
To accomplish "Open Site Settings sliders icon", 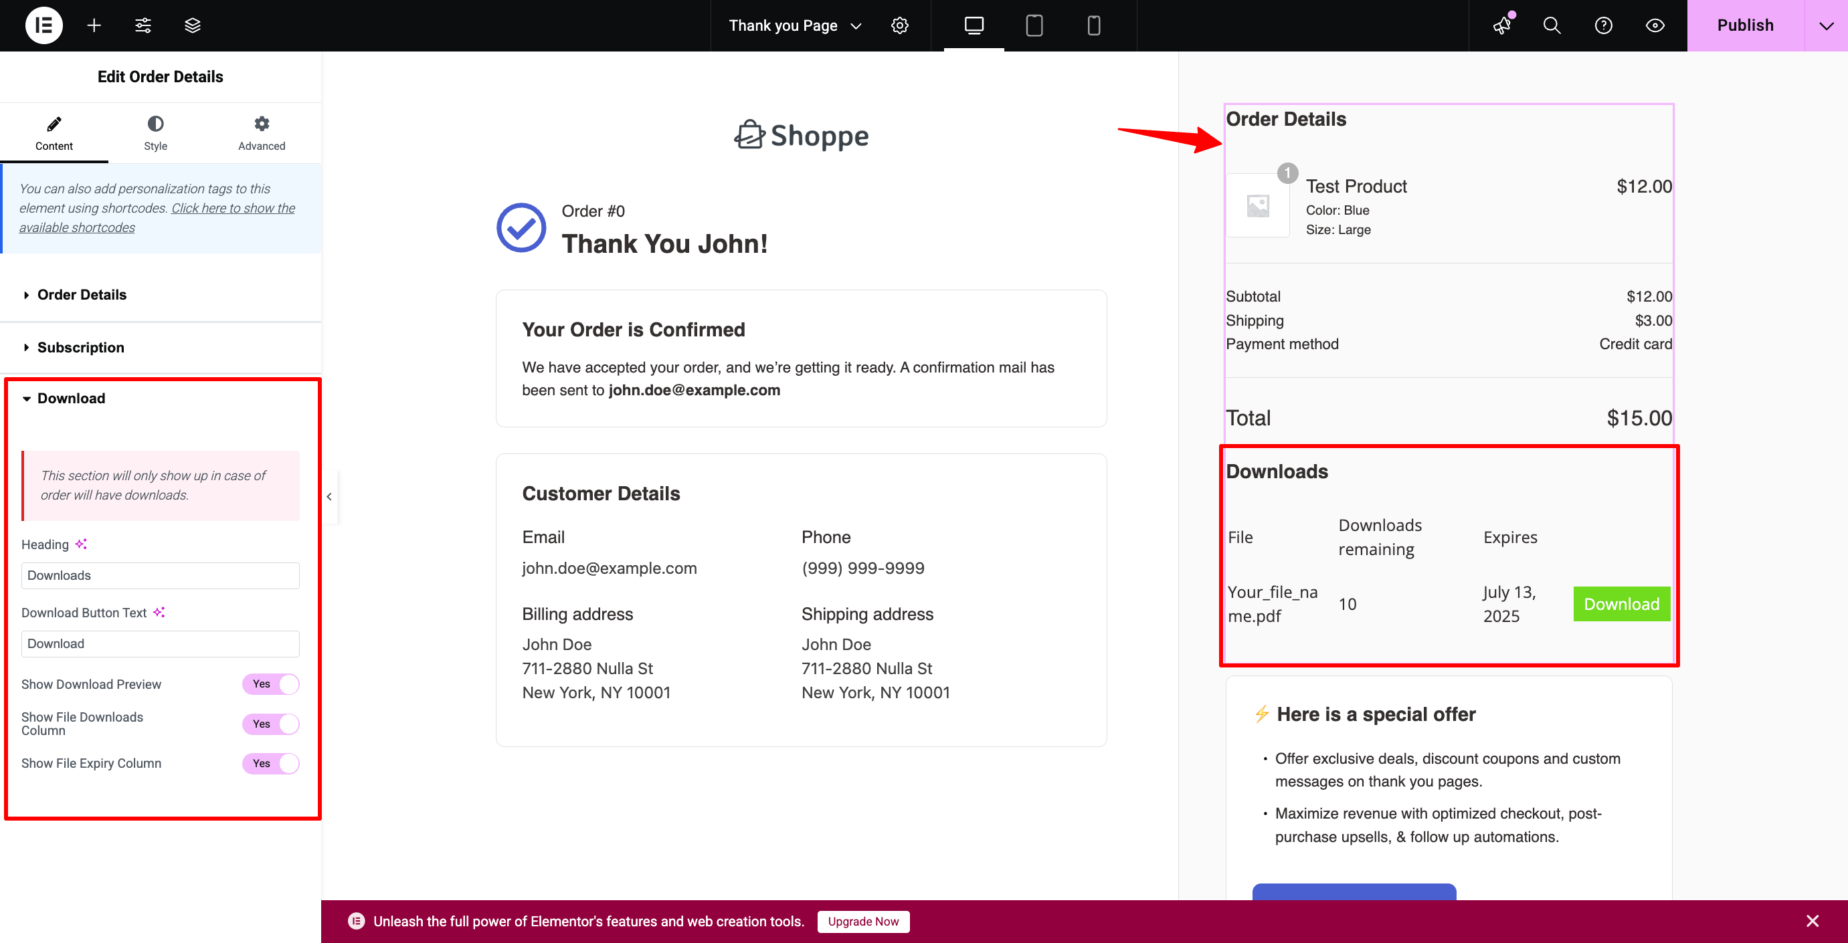I will [143, 26].
